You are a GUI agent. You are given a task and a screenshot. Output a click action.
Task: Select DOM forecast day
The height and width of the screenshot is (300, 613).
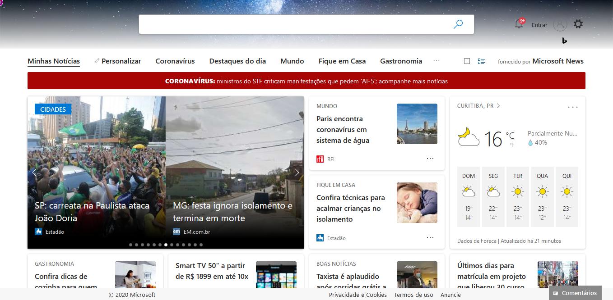point(469,197)
